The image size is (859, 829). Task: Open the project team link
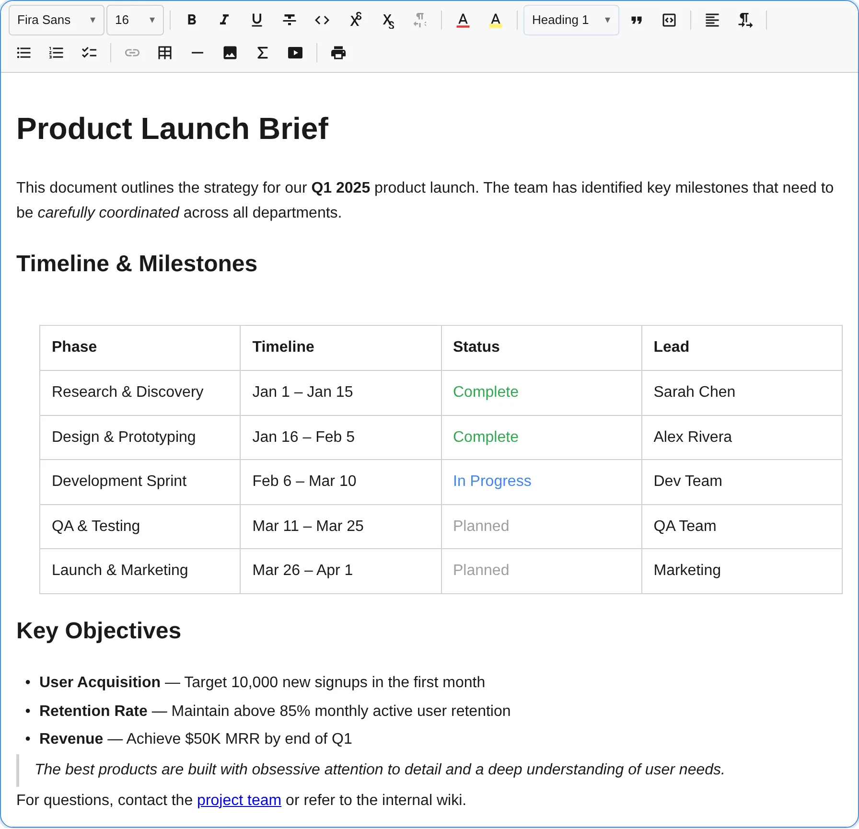click(239, 800)
